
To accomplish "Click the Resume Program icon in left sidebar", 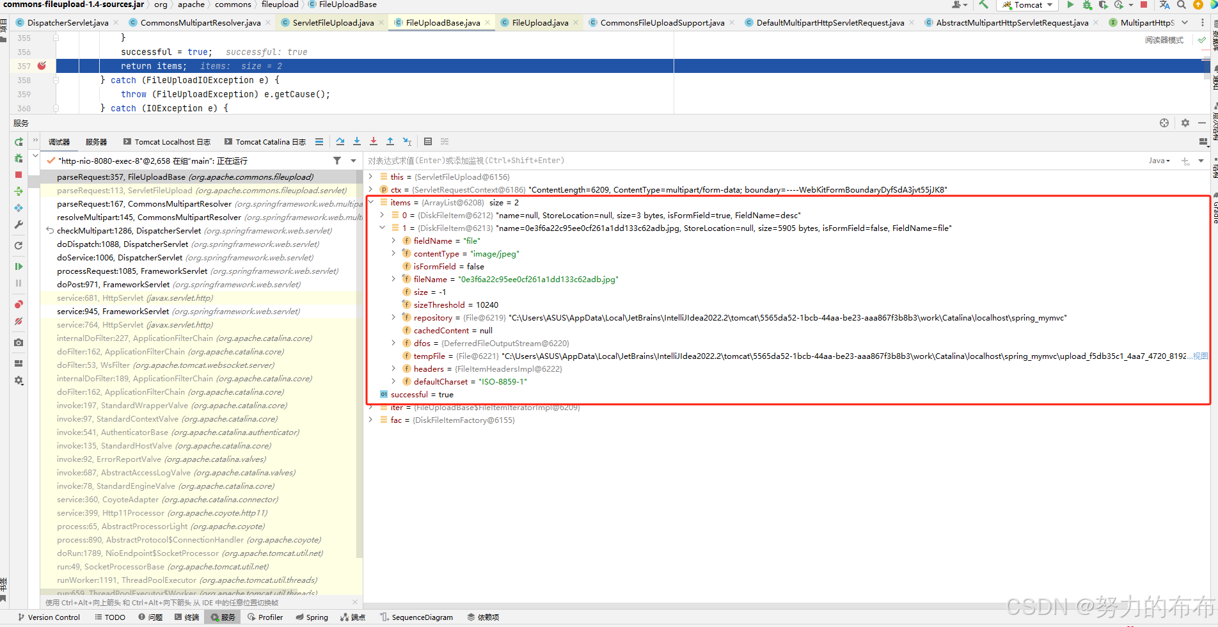I will coord(19,266).
